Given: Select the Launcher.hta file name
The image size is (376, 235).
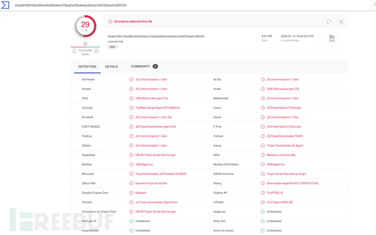Looking at the screenshot, I should click(x=116, y=41).
